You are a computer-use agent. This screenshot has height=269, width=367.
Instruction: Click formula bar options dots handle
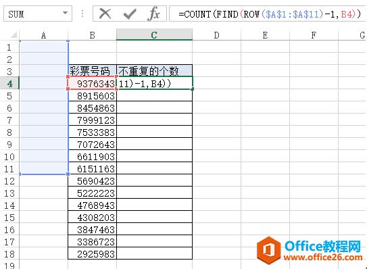coord(82,14)
